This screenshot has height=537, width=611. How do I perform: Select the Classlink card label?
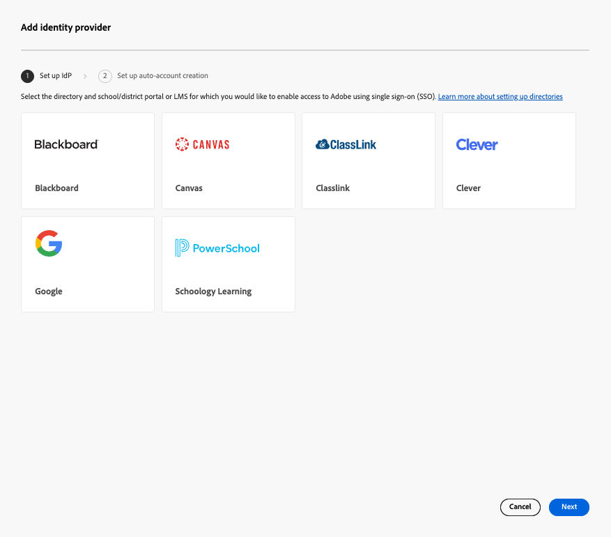[x=332, y=188]
